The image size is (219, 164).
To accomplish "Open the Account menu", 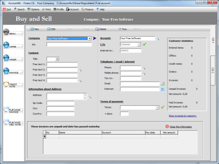I will coord(73,9).
